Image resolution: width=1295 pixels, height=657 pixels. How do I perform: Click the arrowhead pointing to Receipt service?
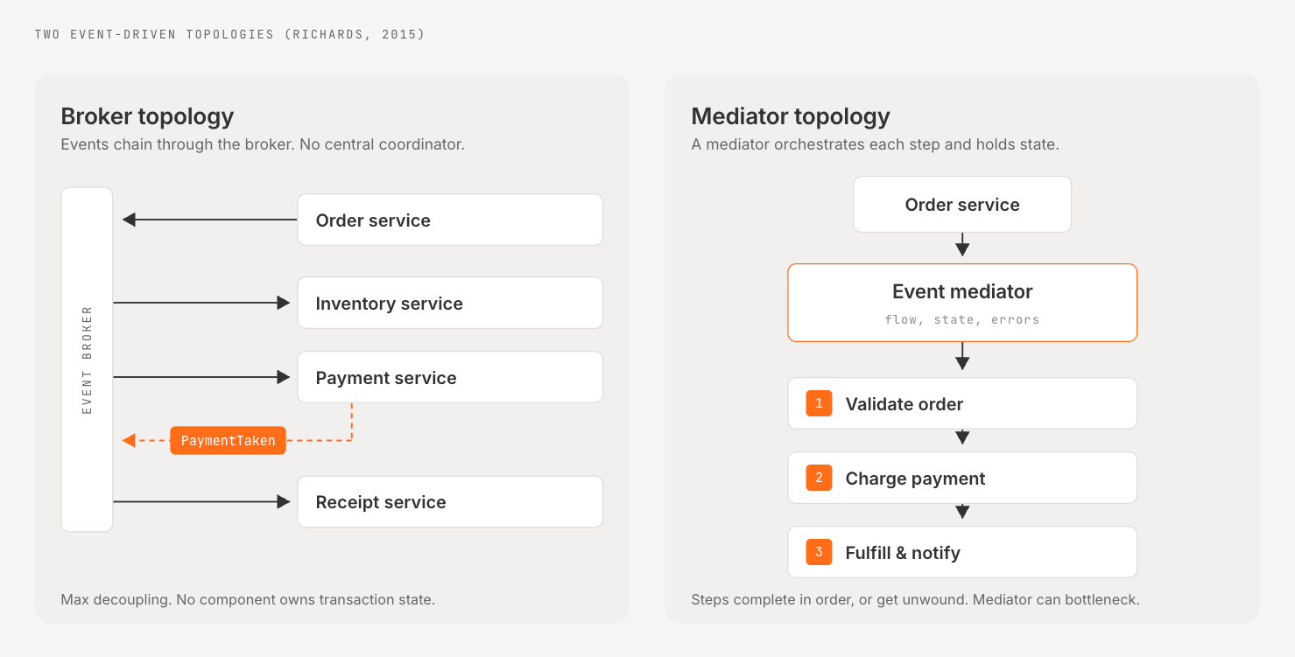click(283, 501)
